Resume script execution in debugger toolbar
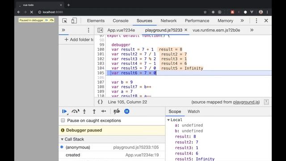Image resolution: width=286 pixels, height=161 pixels. coord(64,111)
